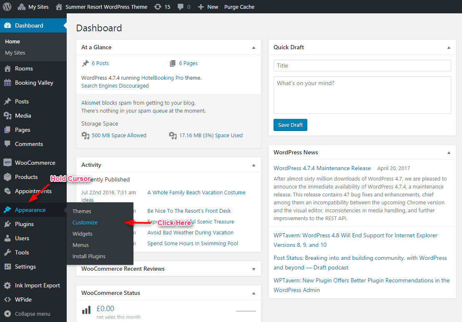Collapse the WordPress News widget
Viewport: 462px width, 322px height.
click(x=449, y=153)
